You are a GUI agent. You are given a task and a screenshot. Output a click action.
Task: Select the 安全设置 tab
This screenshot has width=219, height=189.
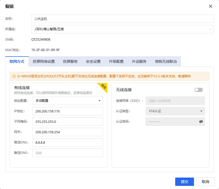point(93,62)
